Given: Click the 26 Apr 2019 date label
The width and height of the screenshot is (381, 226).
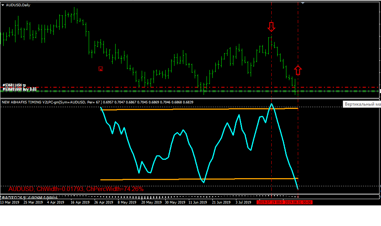Looking at the screenshot, I should coord(104,202).
